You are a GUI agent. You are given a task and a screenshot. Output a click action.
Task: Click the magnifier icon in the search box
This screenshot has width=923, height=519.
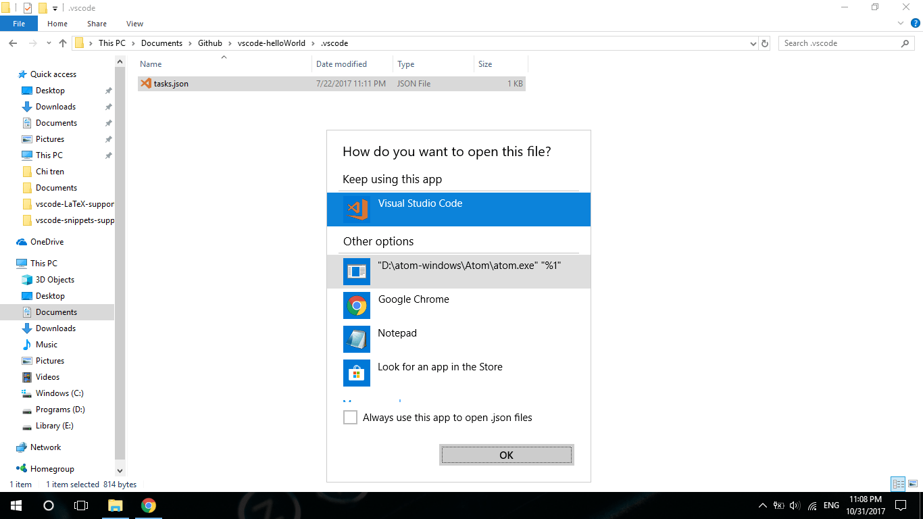pyautogui.click(x=905, y=43)
